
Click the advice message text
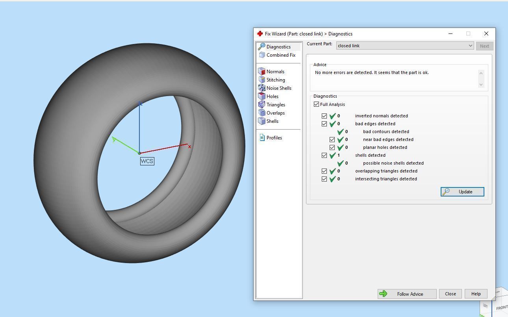point(372,73)
